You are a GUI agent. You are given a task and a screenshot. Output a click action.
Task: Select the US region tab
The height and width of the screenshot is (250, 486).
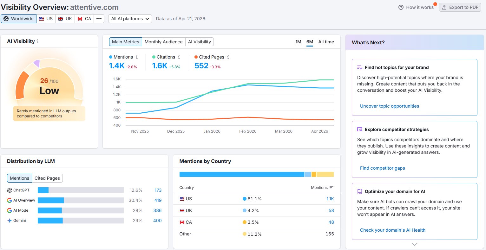(46, 19)
